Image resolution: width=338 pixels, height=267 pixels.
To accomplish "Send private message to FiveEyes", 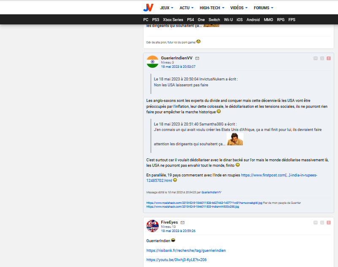I will (x=183, y=222).
